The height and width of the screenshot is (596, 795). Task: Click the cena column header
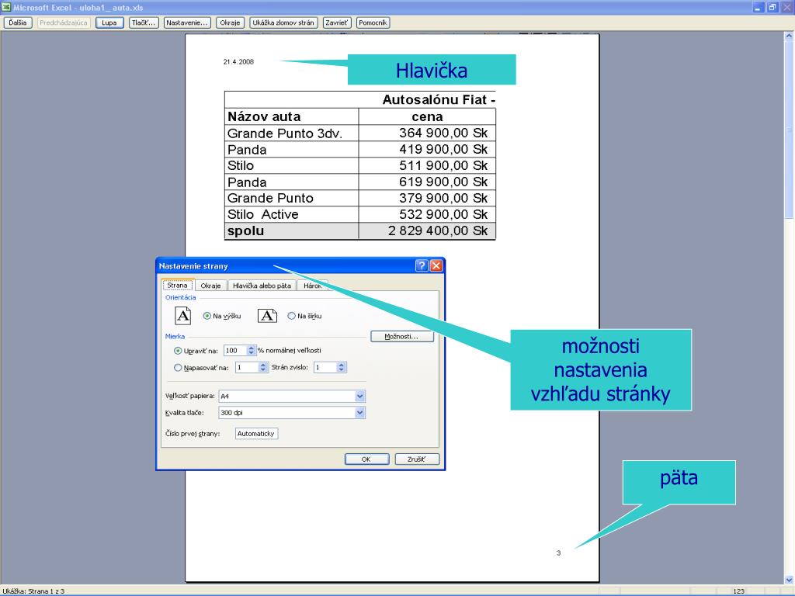tap(428, 116)
